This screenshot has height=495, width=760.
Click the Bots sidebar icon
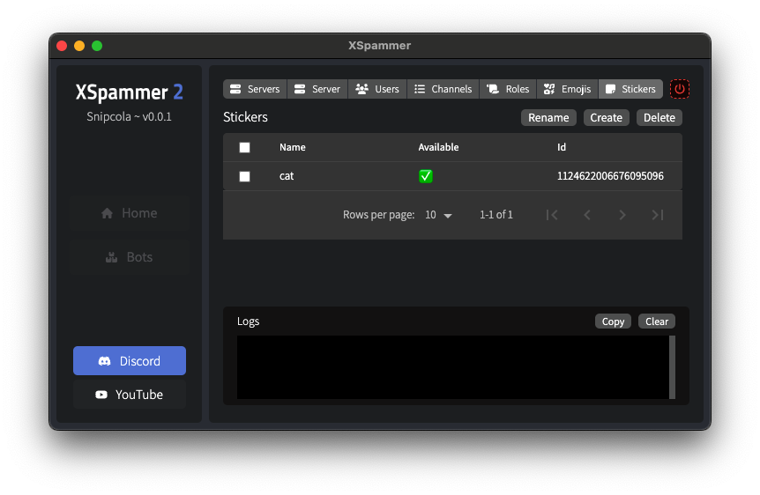[x=111, y=257]
